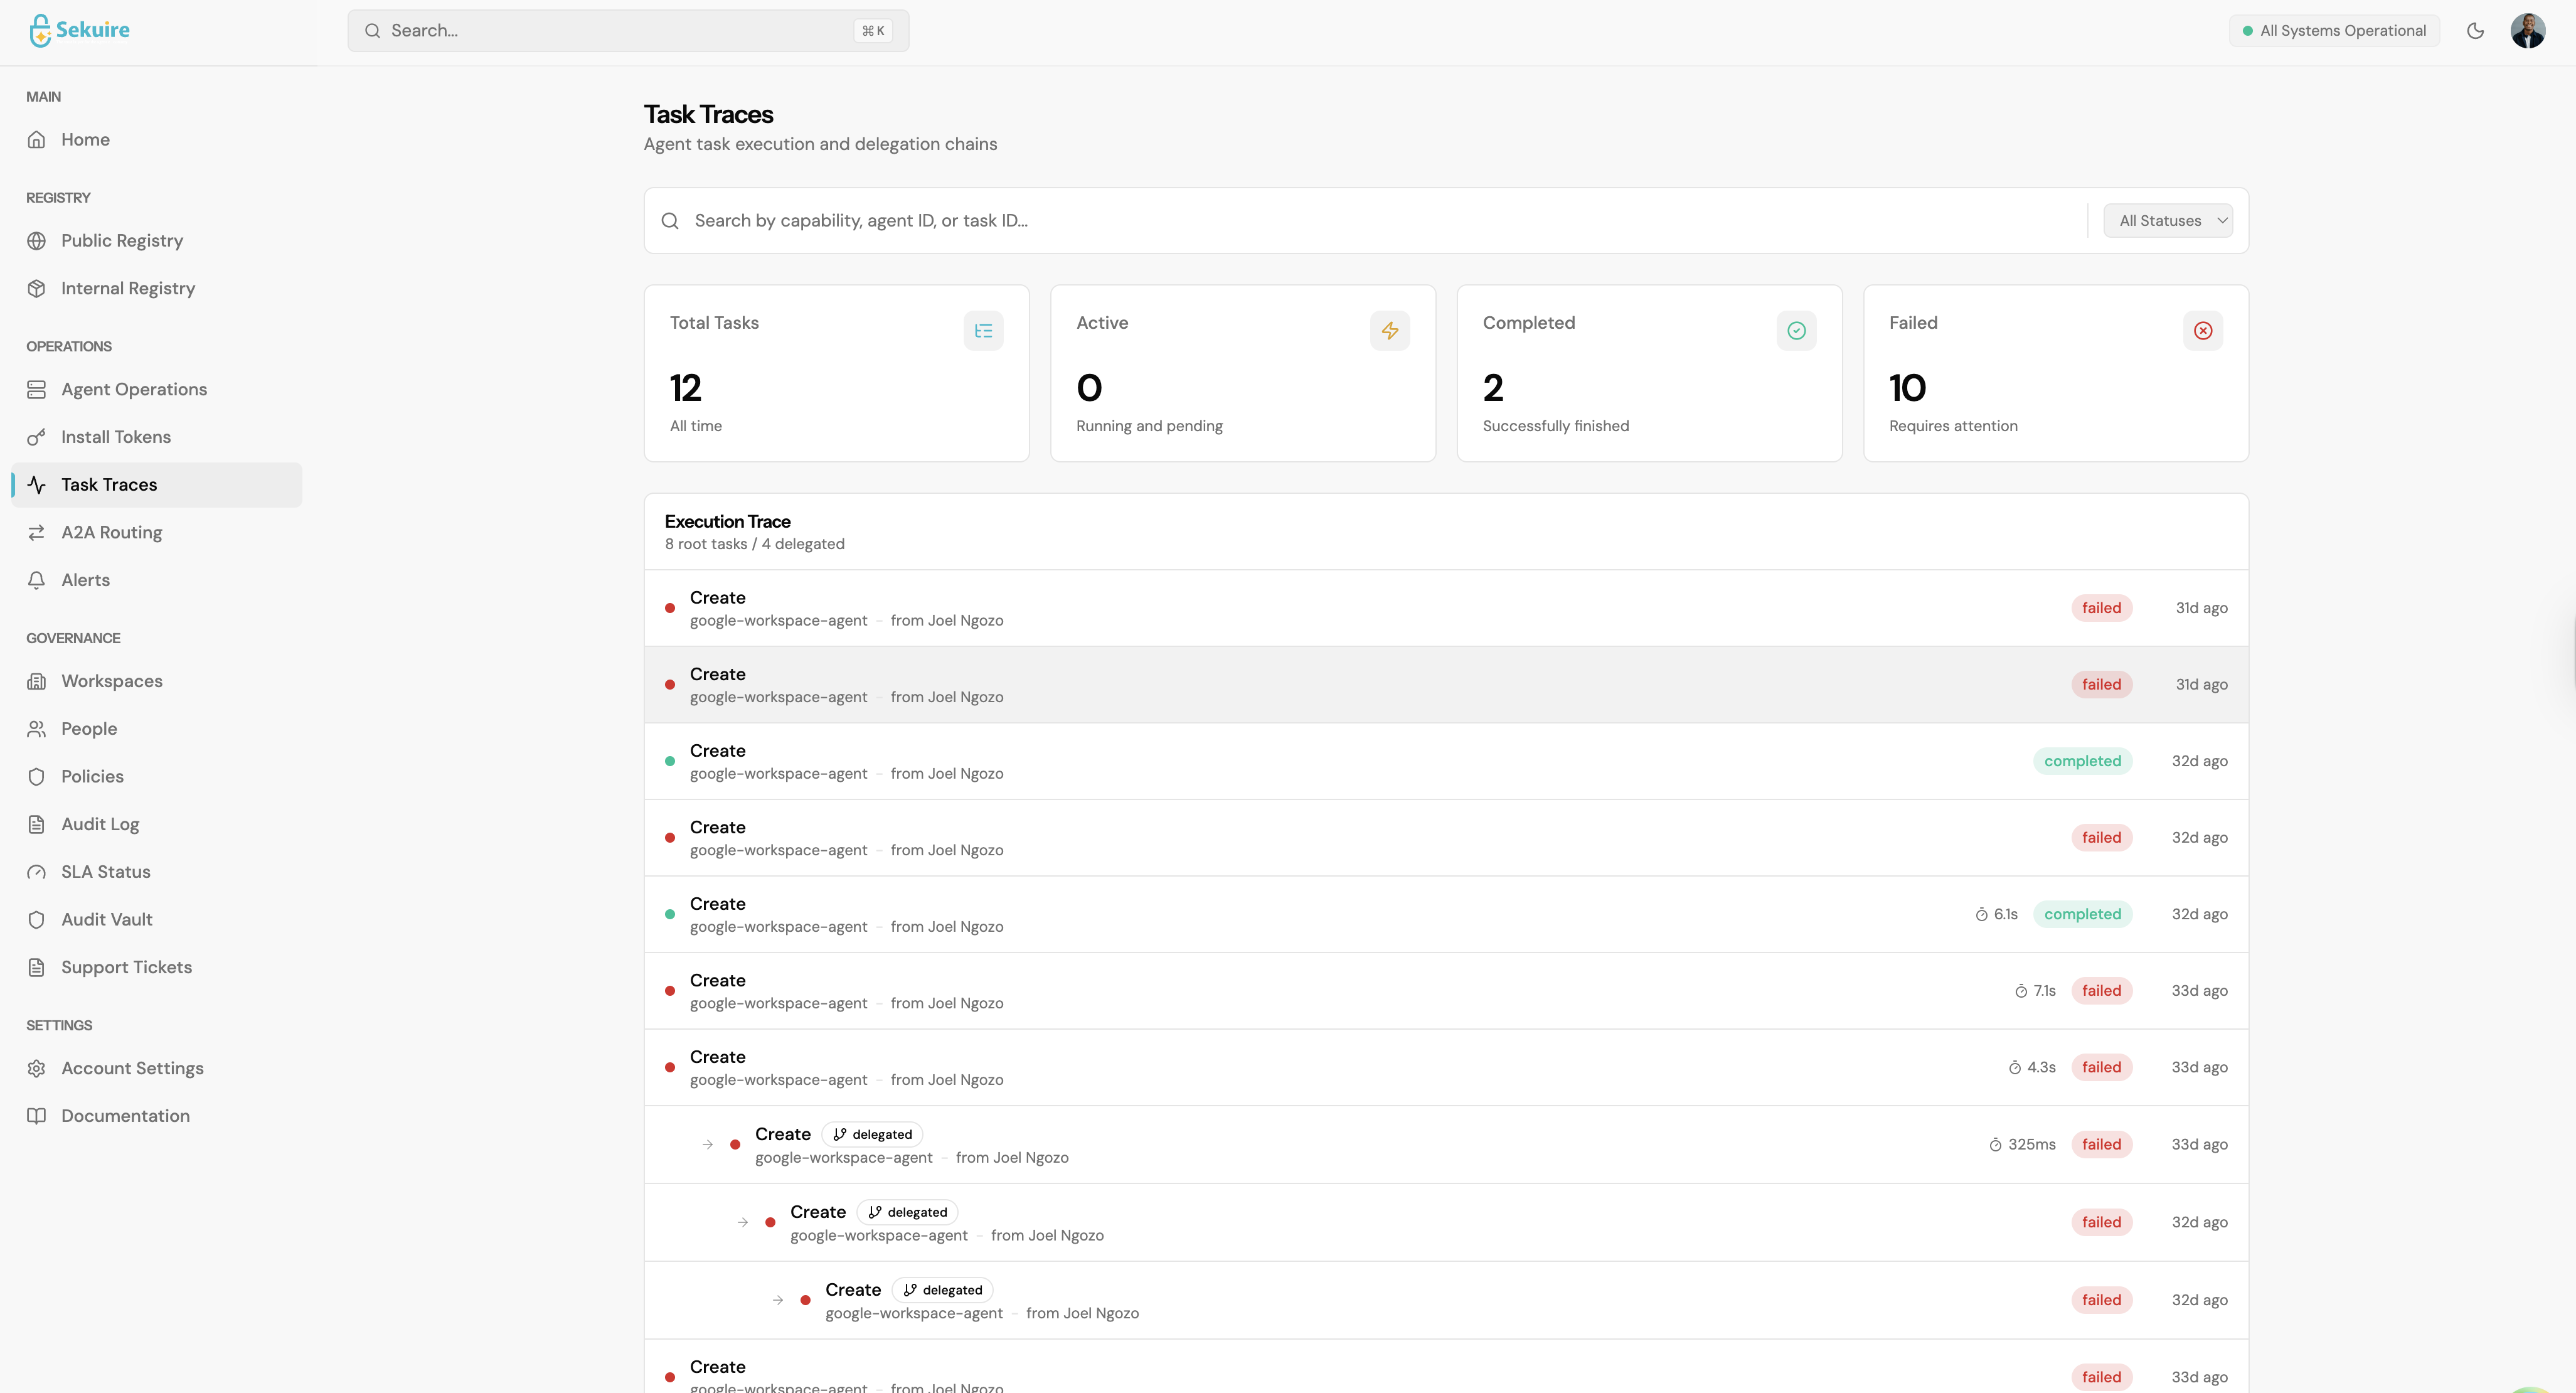The image size is (2576, 1393).
Task: Click the Total Tasks tree icon on the card
Action: [984, 330]
